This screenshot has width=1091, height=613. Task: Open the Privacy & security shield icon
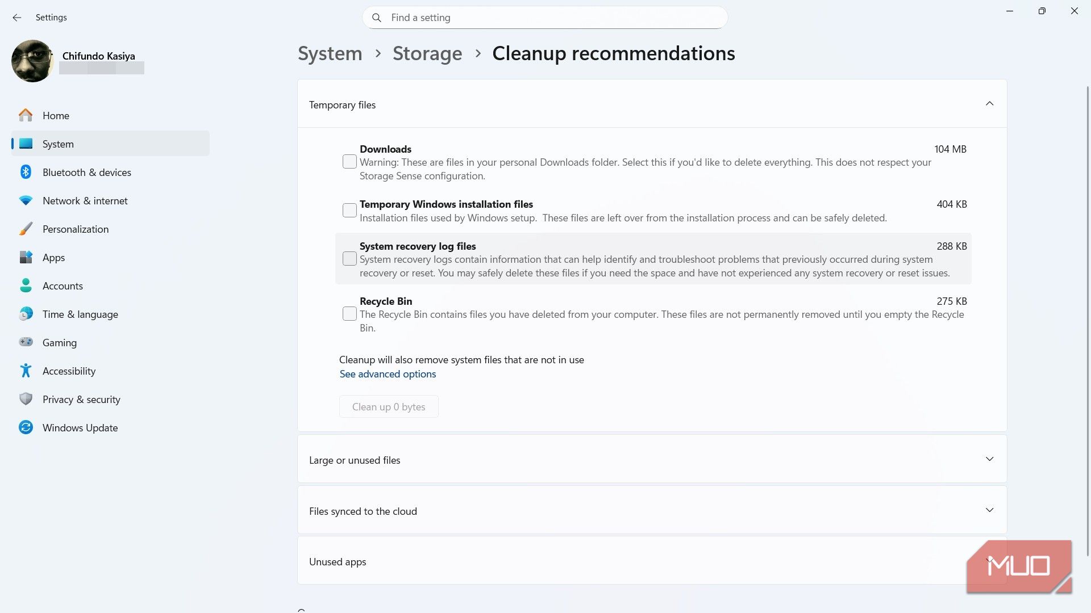[x=26, y=399]
